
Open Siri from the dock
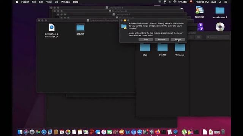pyautogui.click(x=26, y=132)
